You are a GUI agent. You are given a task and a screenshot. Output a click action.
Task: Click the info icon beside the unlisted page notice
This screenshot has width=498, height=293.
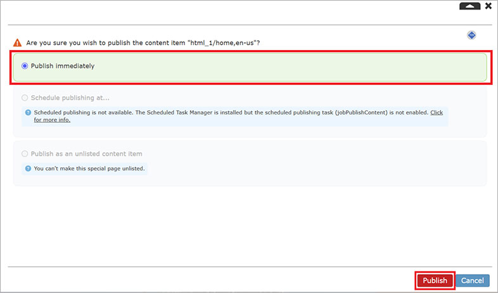coord(28,168)
